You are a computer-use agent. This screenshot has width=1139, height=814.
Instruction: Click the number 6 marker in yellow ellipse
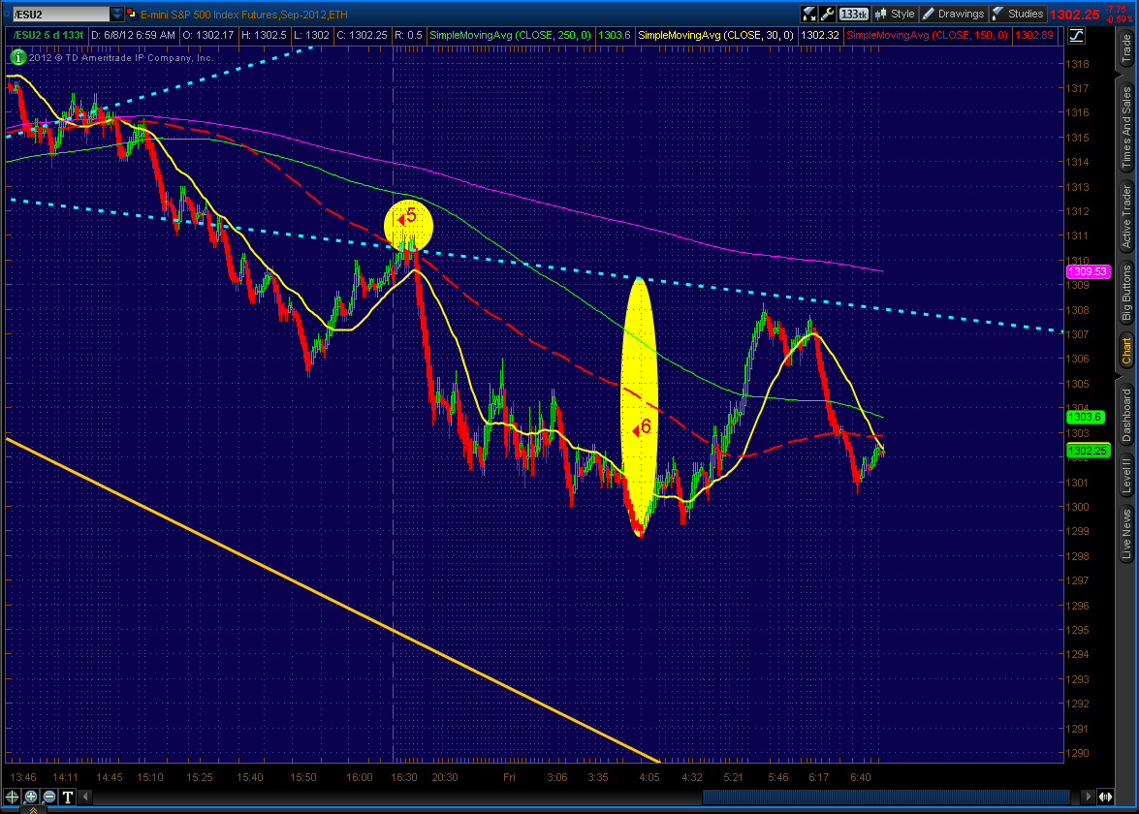pyautogui.click(x=645, y=427)
